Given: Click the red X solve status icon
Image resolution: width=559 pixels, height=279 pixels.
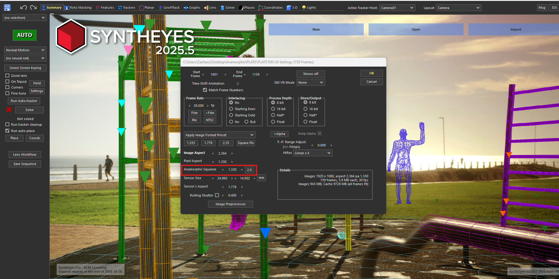Looking at the screenshot, I should (9, 109).
